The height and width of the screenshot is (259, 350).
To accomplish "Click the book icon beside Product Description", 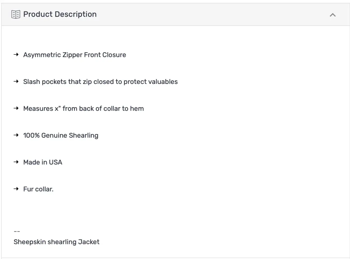I will [x=16, y=15].
